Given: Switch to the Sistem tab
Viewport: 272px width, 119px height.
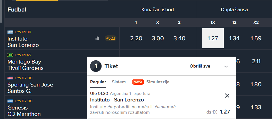Looking at the screenshot, I should pos(119,82).
